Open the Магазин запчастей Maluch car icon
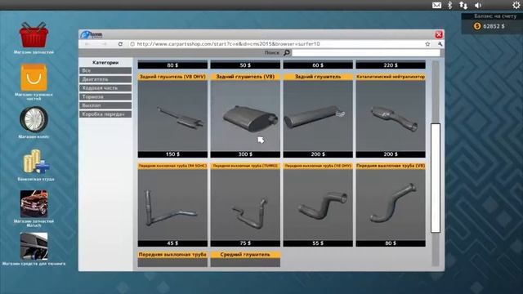Image resolution: width=523 pixels, height=294 pixels. pos(34,203)
